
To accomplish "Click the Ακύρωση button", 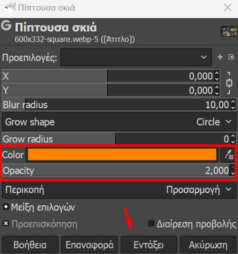I will (208, 245).
